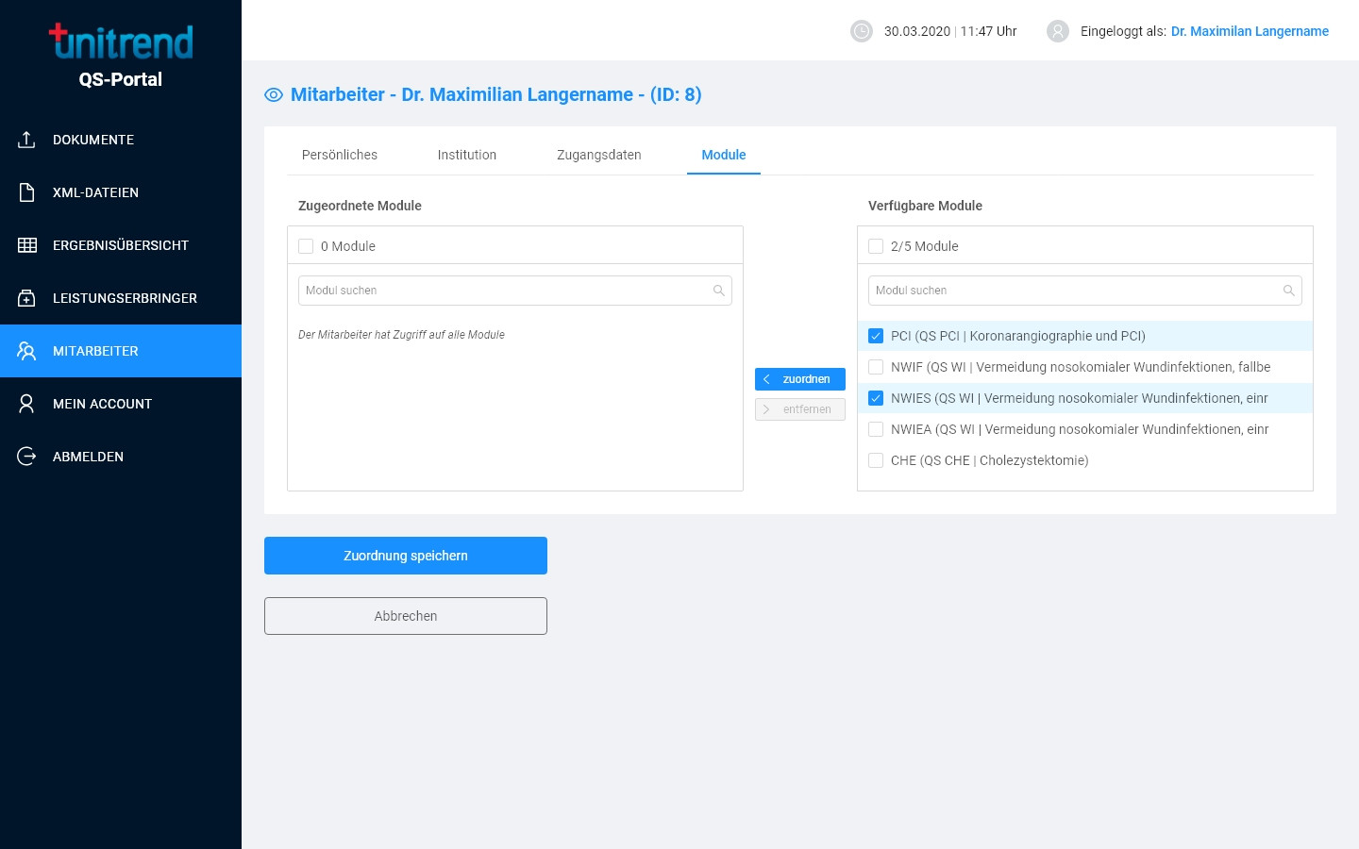Click the upload icon beside Dokumente
This screenshot has height=849, width=1359.
26,140
